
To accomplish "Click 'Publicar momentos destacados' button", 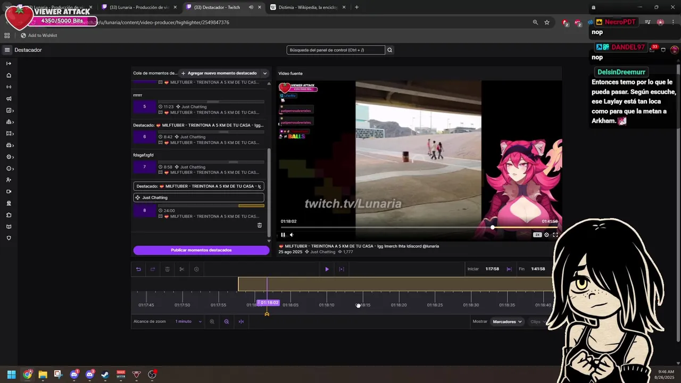I will pyautogui.click(x=201, y=250).
